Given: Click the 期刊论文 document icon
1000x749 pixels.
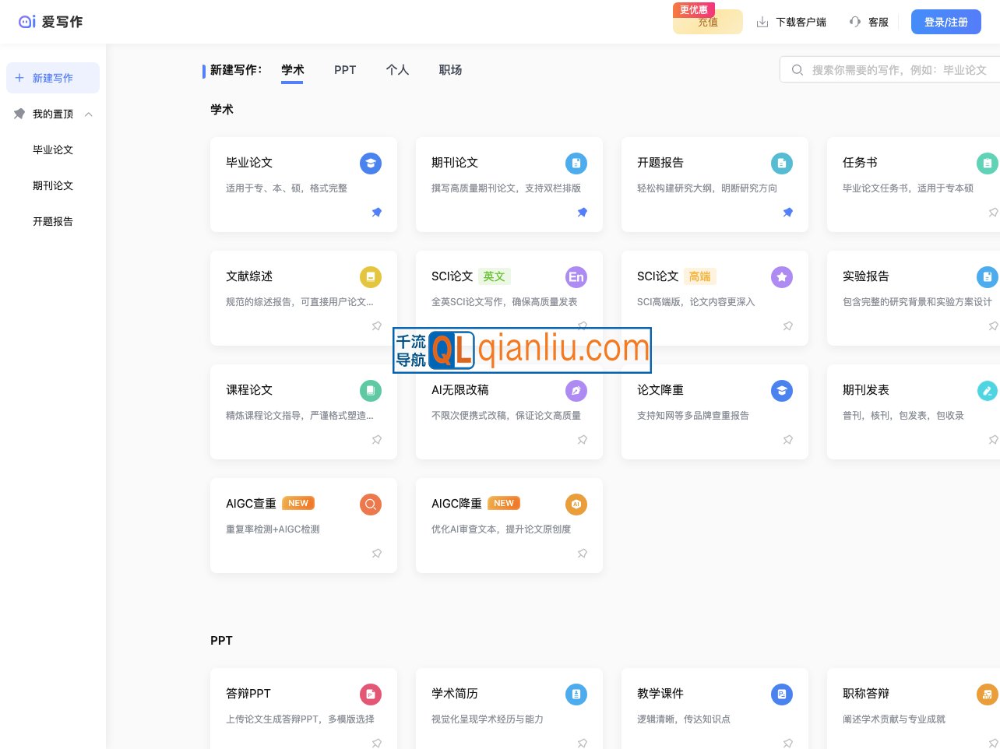Looking at the screenshot, I should pyautogui.click(x=576, y=164).
